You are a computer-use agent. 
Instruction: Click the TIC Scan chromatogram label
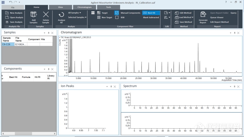click(x=76, y=37)
